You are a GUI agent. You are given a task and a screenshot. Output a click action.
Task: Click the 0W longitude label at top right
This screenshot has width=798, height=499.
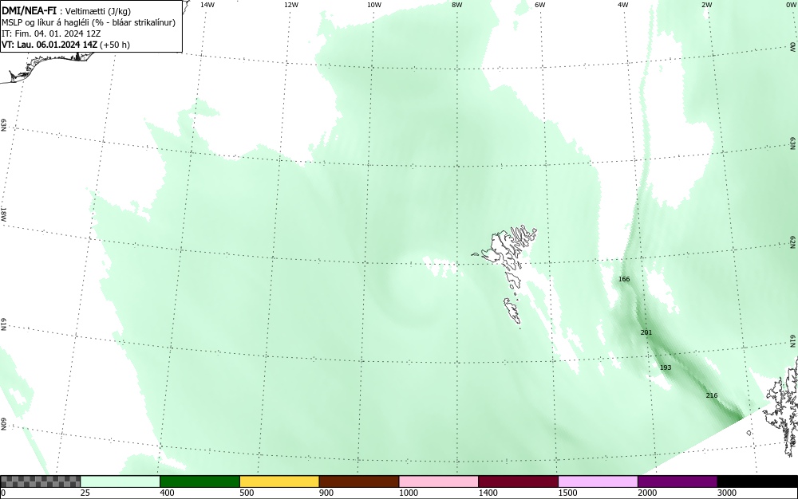coord(790,5)
